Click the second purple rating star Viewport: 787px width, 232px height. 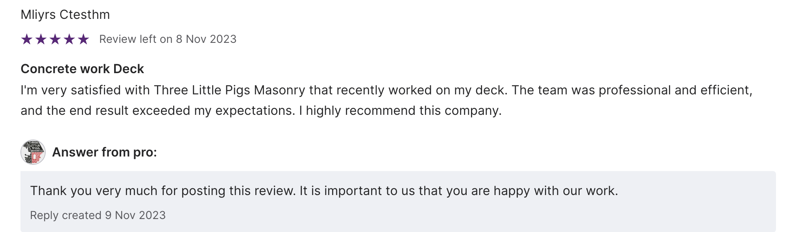click(41, 39)
